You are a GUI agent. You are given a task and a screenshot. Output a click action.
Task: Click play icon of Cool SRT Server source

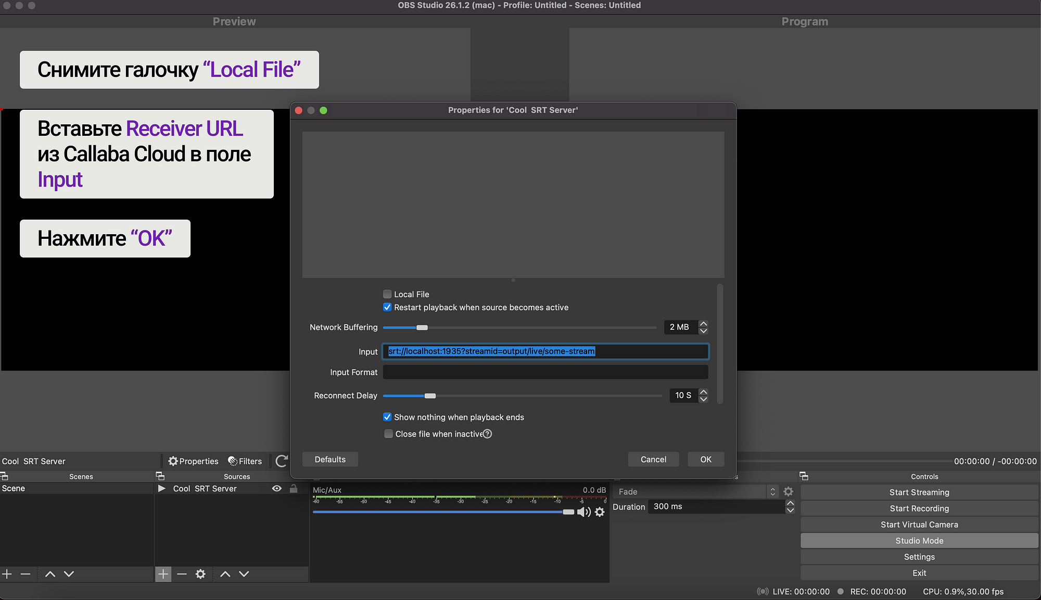tap(162, 489)
